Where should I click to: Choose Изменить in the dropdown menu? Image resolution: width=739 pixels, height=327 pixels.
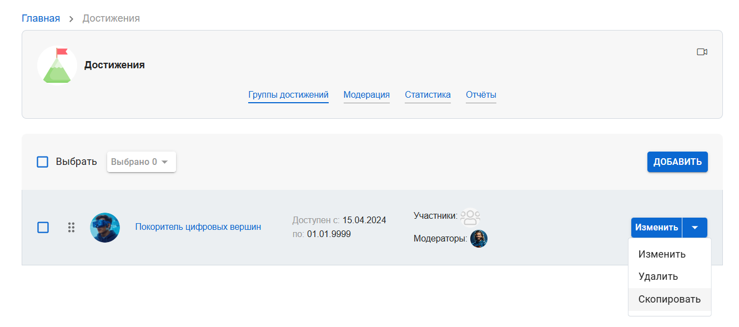pos(670,254)
